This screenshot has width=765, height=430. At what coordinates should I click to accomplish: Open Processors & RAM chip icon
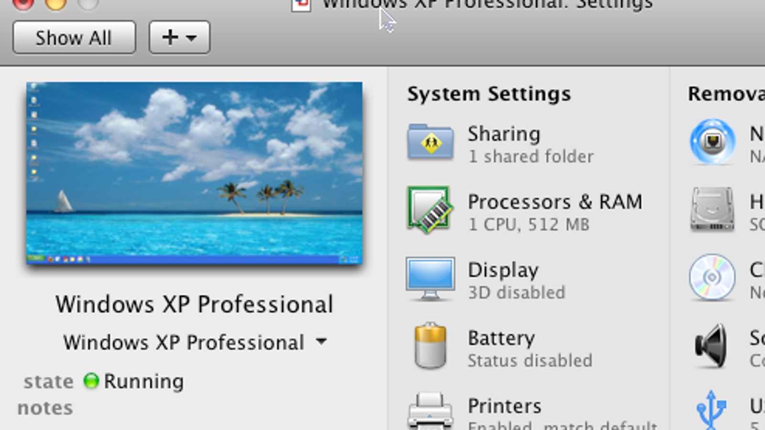pos(429,209)
